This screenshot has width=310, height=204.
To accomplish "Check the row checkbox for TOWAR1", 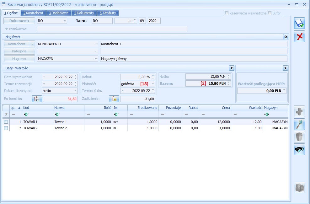I will point(6,122).
